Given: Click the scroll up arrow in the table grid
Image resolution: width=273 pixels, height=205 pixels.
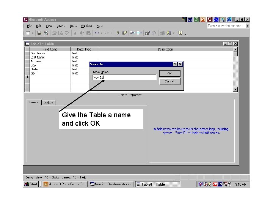Looking at the screenshot, I should click(x=235, y=49).
